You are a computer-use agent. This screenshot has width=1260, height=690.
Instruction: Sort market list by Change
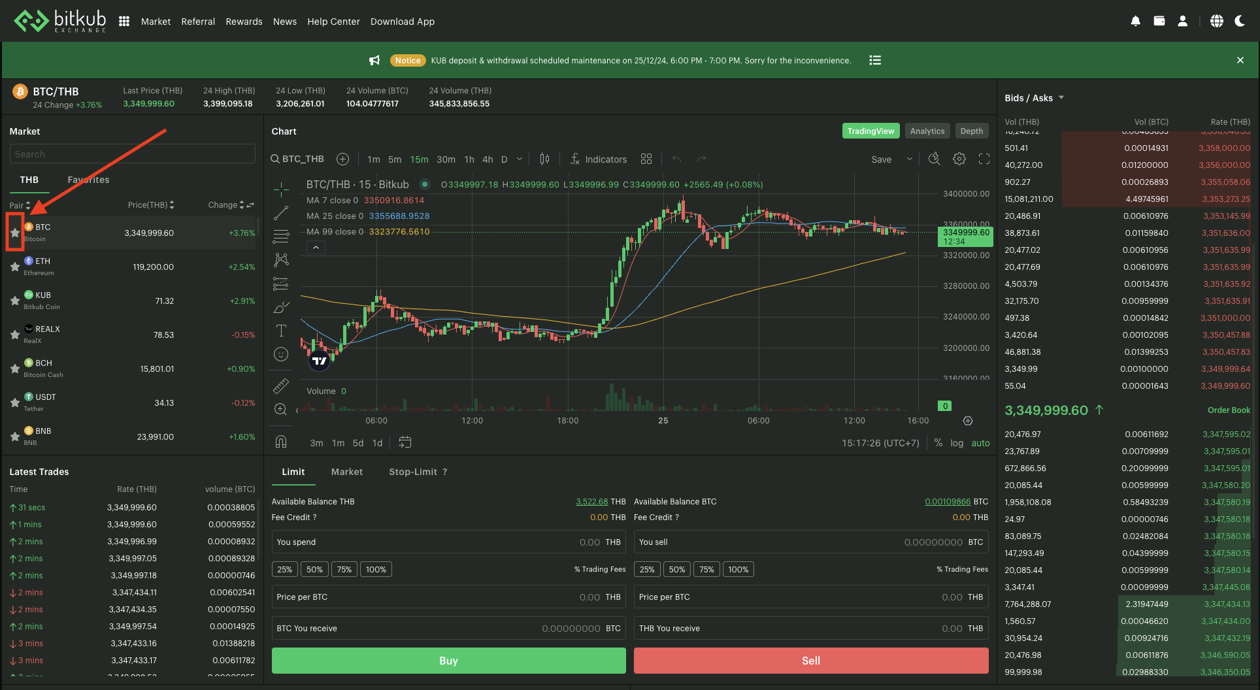click(x=226, y=205)
